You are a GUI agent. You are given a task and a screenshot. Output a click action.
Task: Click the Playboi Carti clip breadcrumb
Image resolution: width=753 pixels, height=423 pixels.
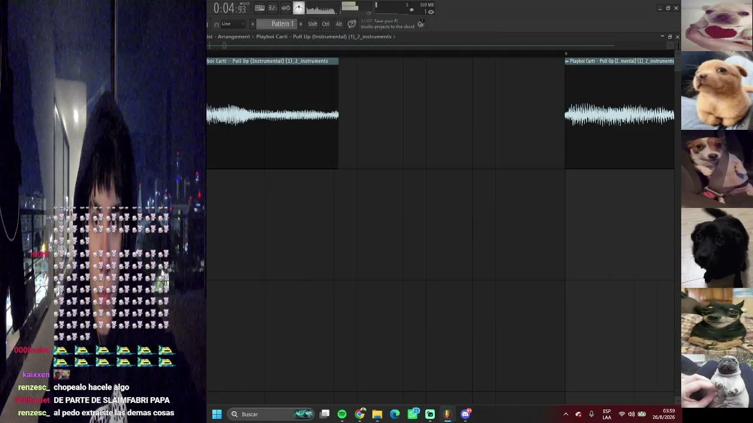coord(324,36)
